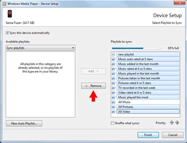Image resolution: width=187 pixels, height=143 pixels.
Task: Click auto playlist icon beside 'All Video'
Action: 114,111
